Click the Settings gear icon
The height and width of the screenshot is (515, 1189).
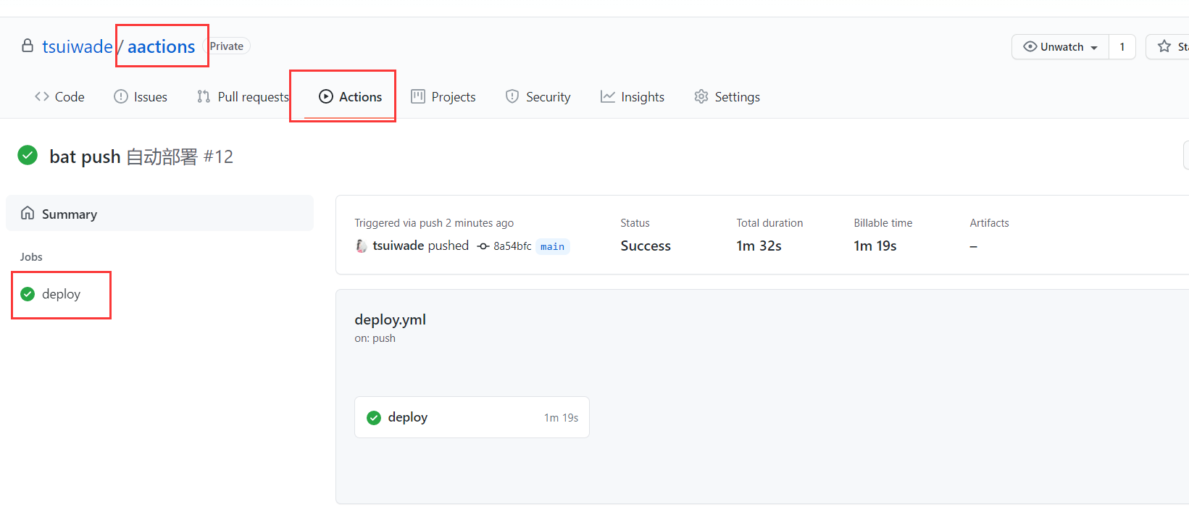[x=701, y=96]
